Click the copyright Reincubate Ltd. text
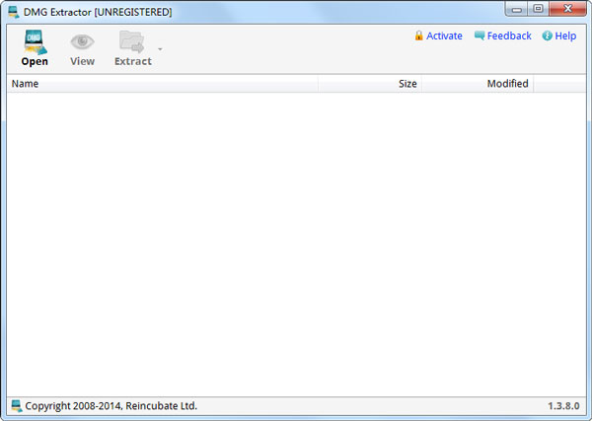Screen dimensions: 592x421 [111, 406]
